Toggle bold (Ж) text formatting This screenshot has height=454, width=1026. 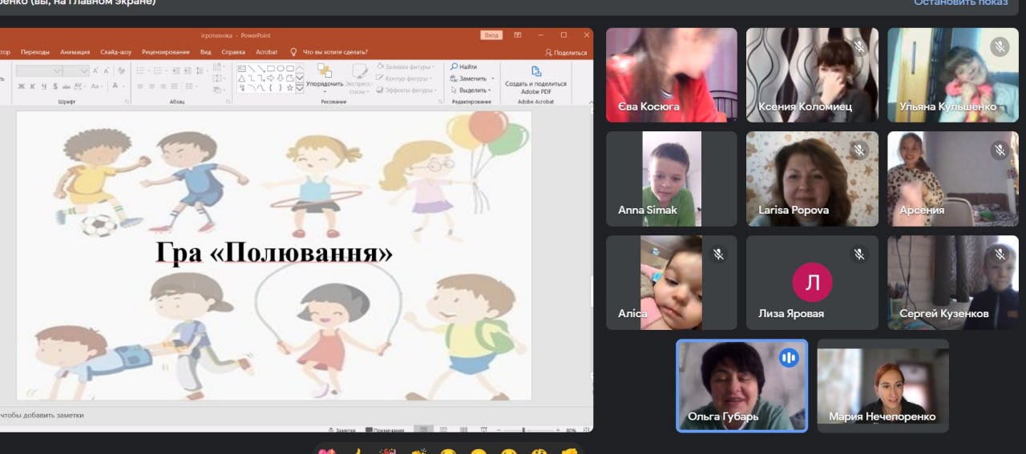(22, 86)
